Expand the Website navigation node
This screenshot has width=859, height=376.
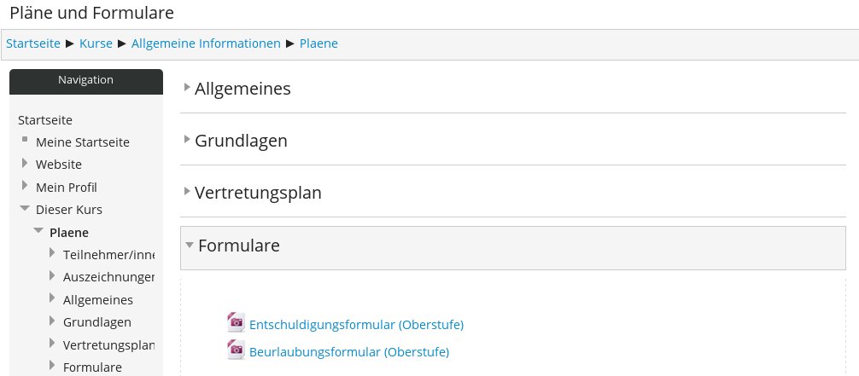[25, 164]
